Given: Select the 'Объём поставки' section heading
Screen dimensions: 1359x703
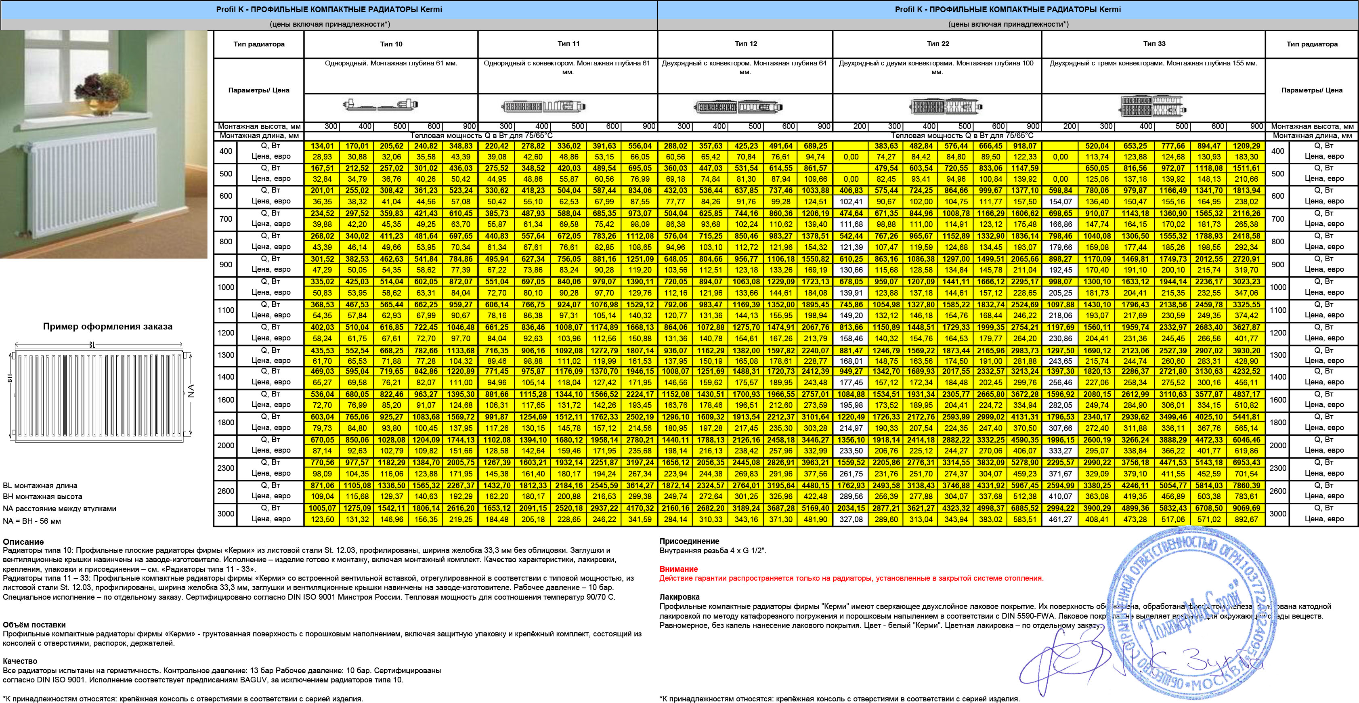Looking at the screenshot, I should coord(34,625).
